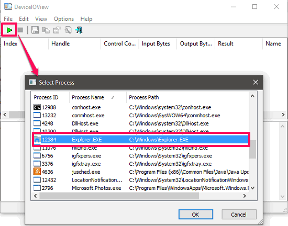
Task: Minimize the DeviceIOView window
Action: [233, 7]
